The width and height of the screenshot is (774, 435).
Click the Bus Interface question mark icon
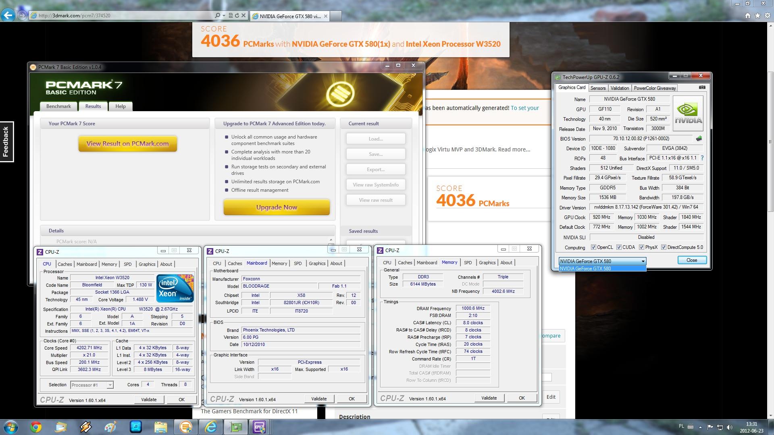pos(702,158)
